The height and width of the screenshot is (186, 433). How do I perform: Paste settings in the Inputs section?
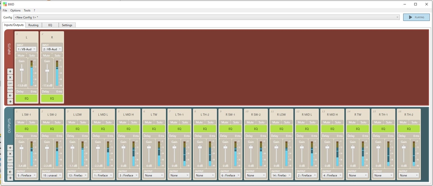coord(10,89)
